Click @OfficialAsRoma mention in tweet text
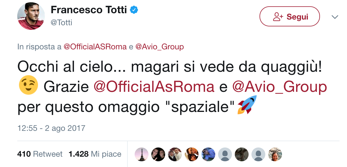The height and width of the screenshot is (167, 347). pos(154,87)
